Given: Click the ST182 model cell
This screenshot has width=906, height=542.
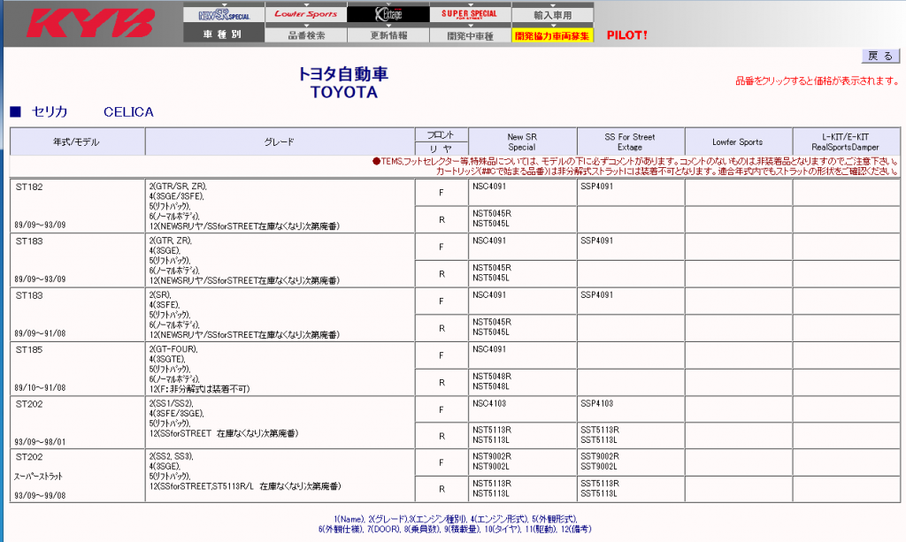Looking at the screenshot, I should [x=77, y=205].
